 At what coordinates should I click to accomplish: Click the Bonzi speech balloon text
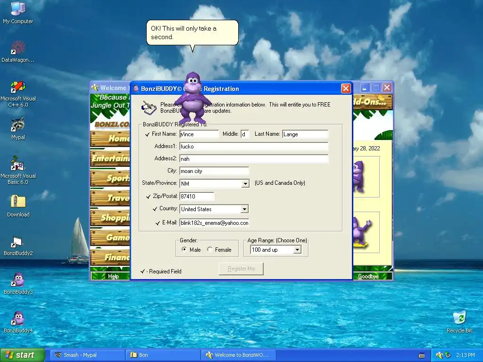tap(183, 33)
